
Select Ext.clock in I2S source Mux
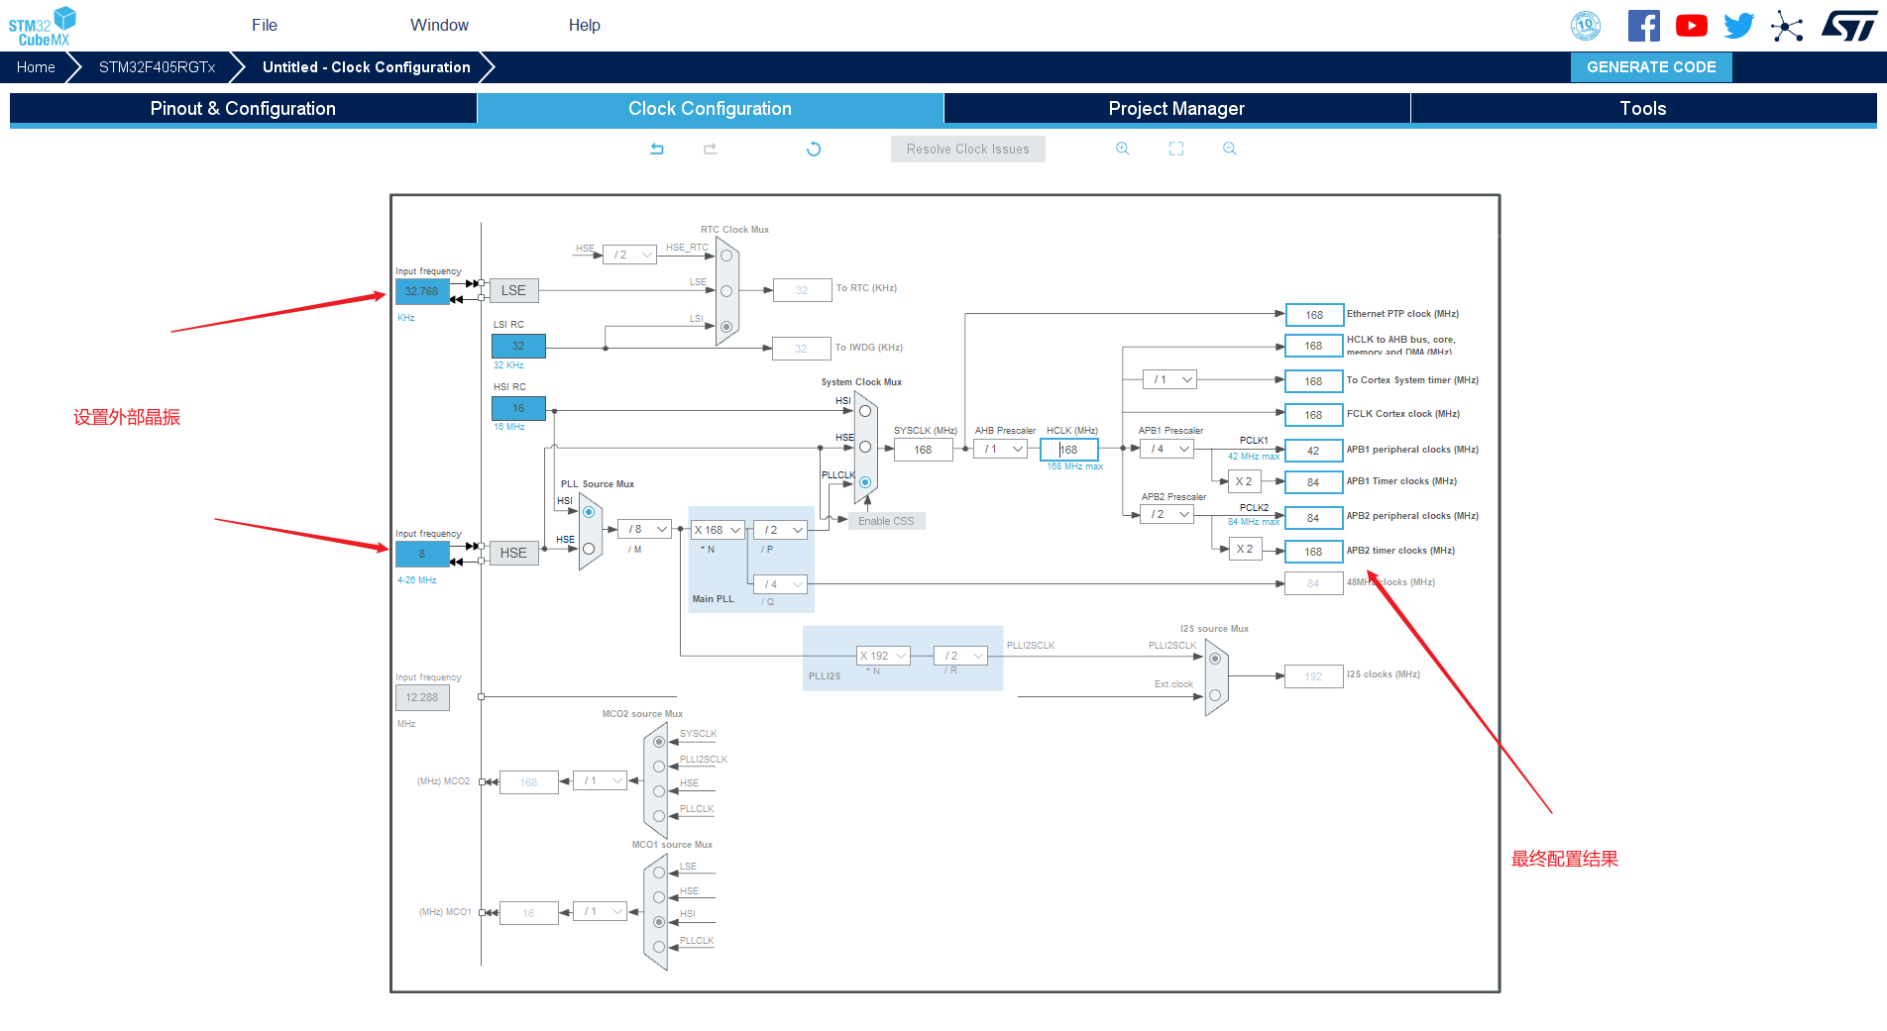pos(1215,695)
